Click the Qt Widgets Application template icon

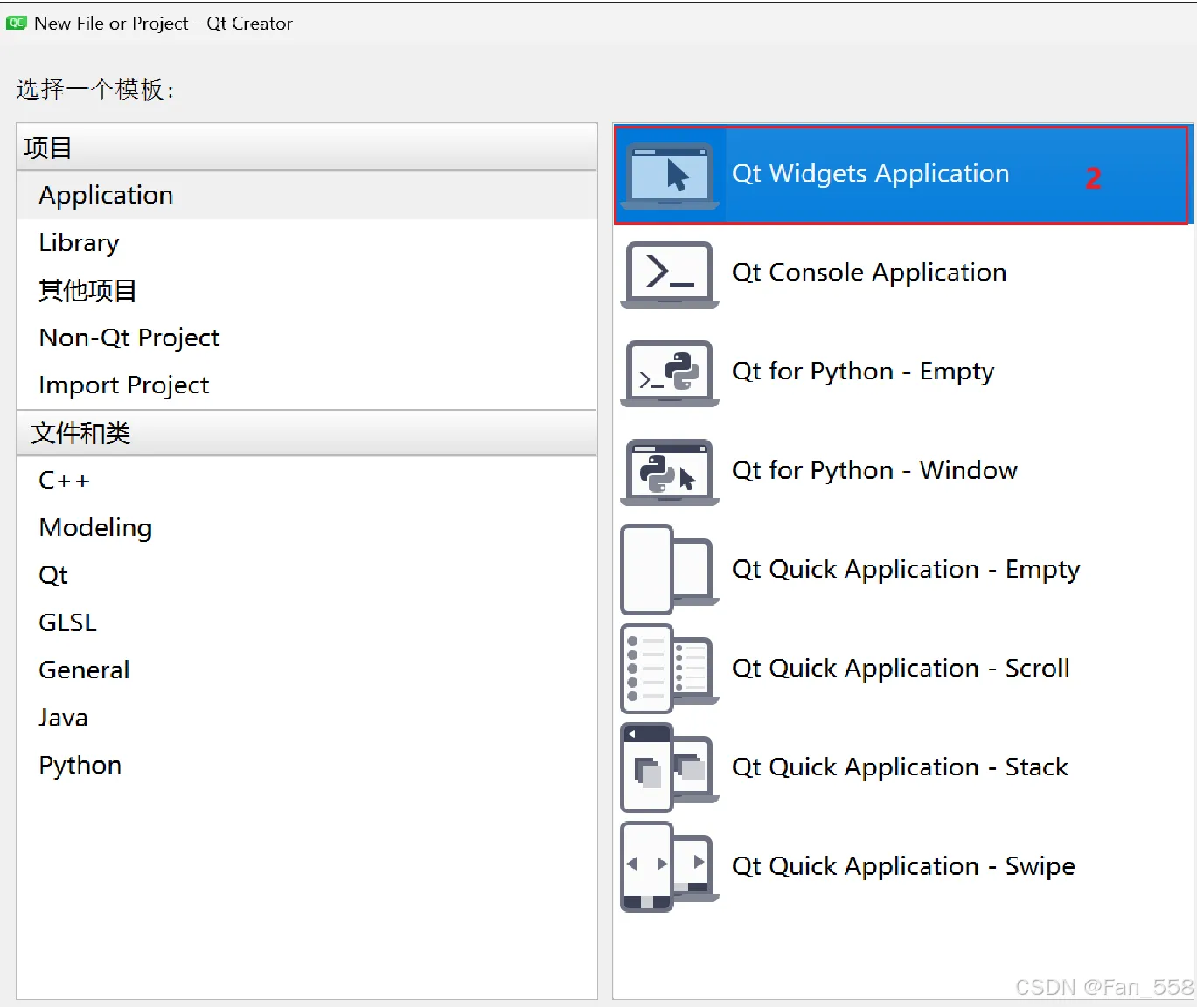(670, 176)
